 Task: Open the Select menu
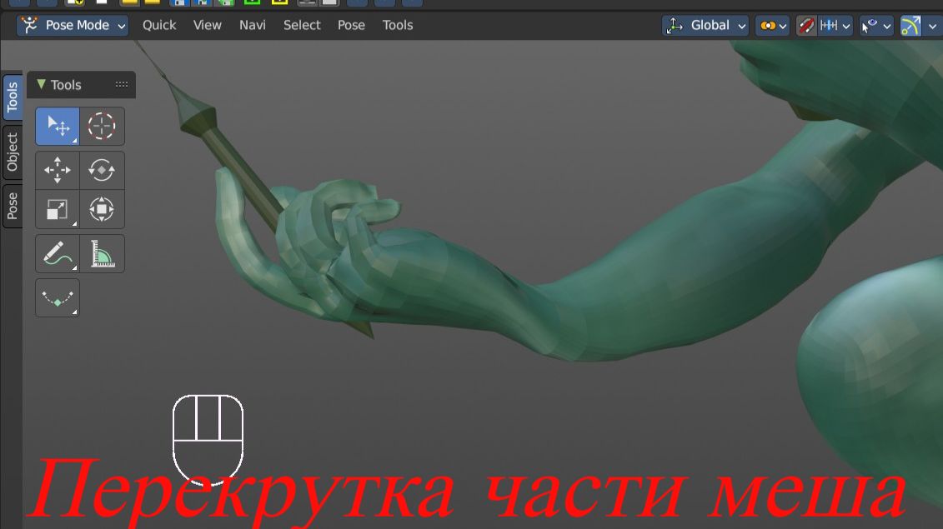tap(302, 25)
